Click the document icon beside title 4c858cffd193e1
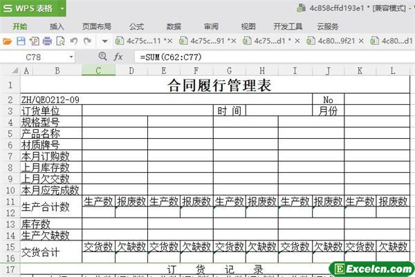The height and width of the screenshot is (277, 415). 301,8
